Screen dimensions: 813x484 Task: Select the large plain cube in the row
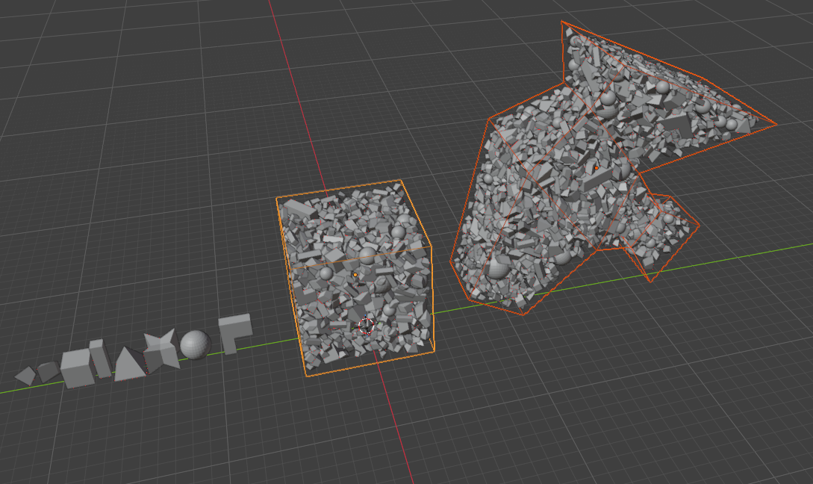[x=77, y=367]
